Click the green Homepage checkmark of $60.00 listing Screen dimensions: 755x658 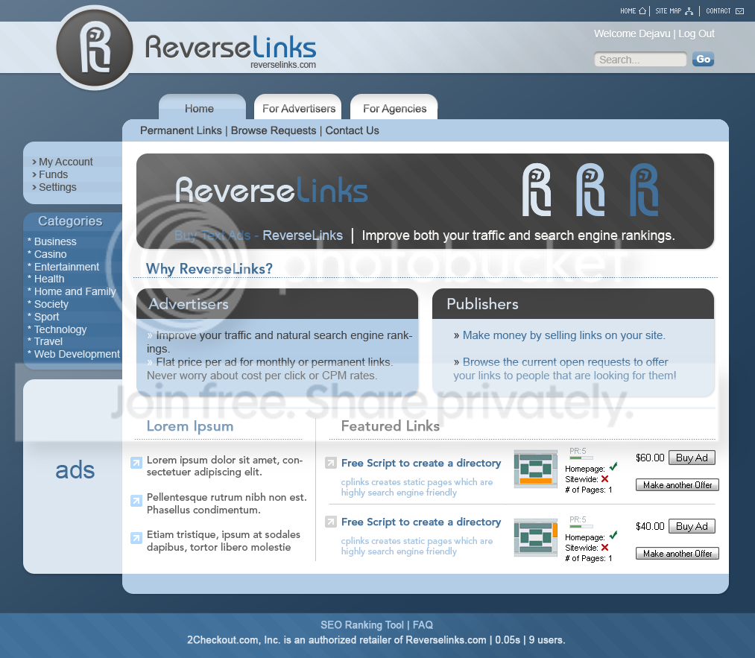pos(613,467)
